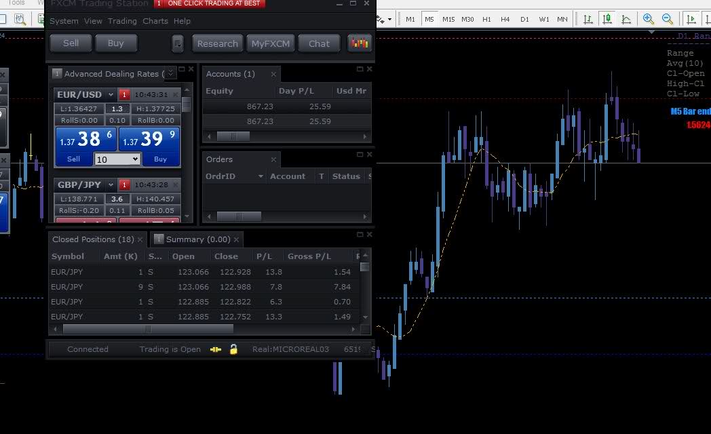This screenshot has width=711, height=434.
Task: Open the Chat button
Action: pyautogui.click(x=320, y=43)
